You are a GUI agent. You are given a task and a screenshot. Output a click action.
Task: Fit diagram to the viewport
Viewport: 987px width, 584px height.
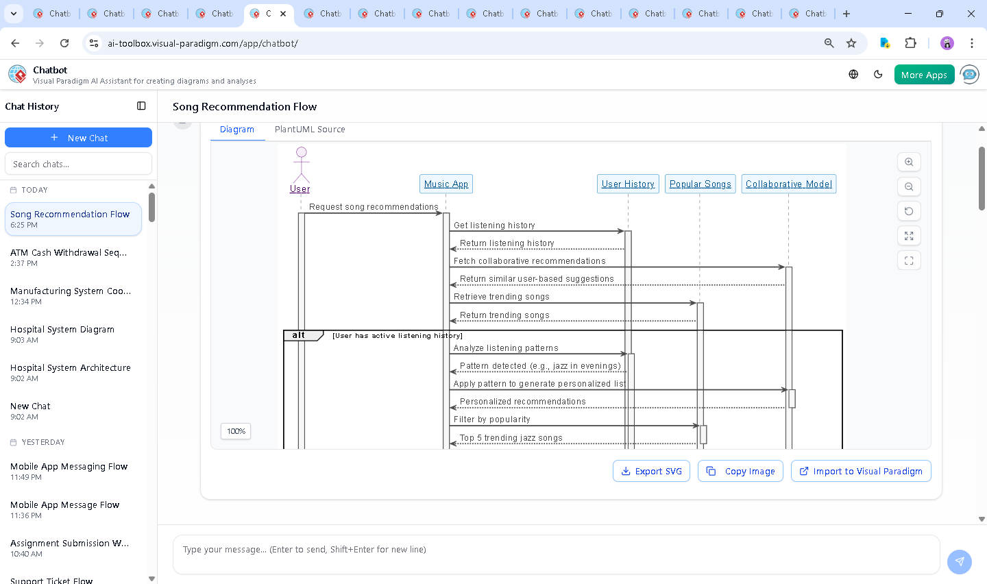pos(908,260)
